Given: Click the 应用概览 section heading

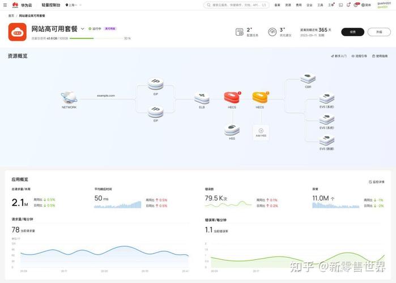Looking at the screenshot, I should click(x=20, y=179).
